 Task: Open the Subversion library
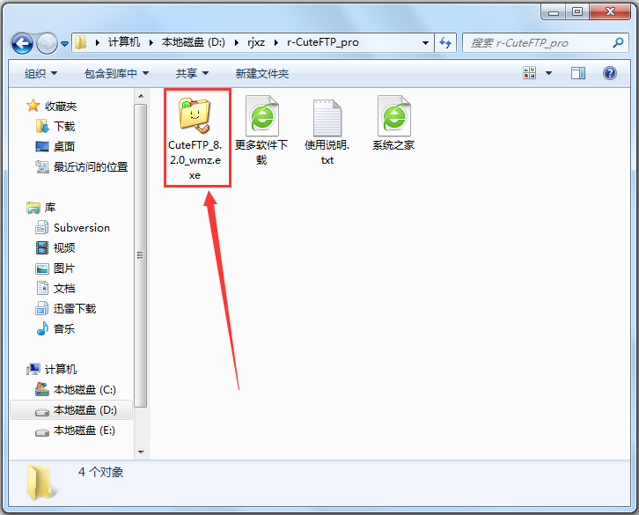82,228
